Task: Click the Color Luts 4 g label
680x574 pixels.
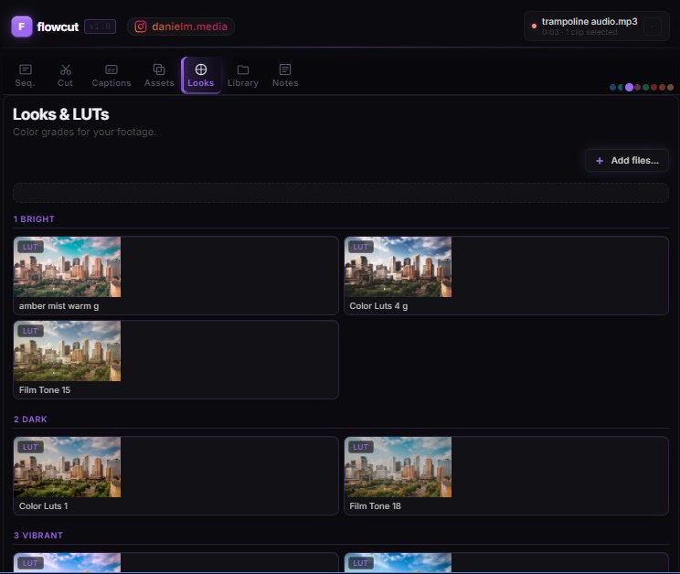Action: pos(378,306)
